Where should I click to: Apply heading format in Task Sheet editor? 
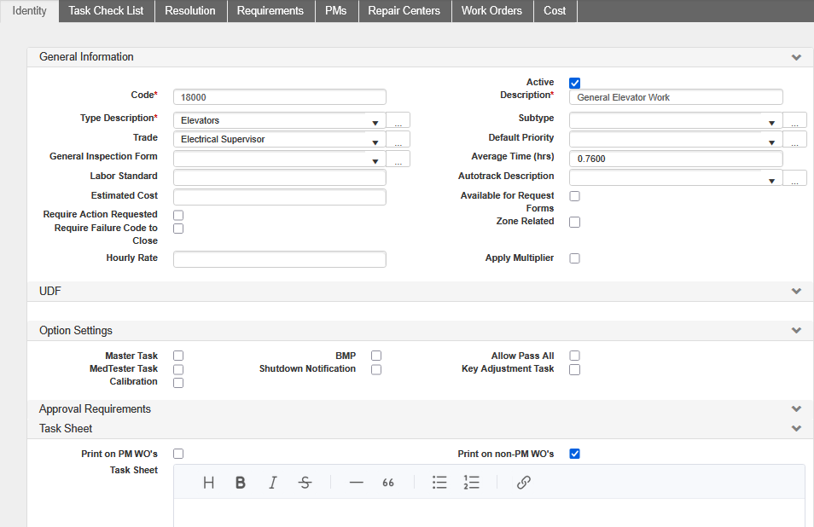(209, 483)
